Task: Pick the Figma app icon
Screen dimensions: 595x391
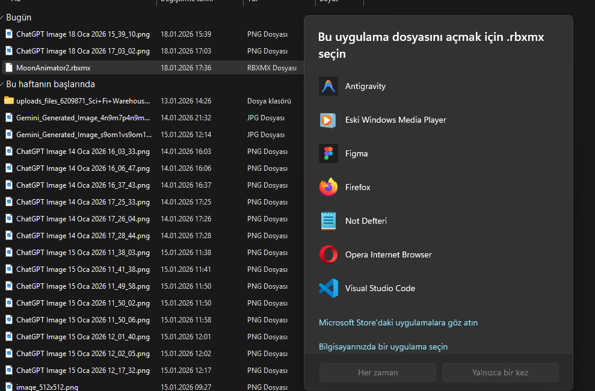Action: 328,153
